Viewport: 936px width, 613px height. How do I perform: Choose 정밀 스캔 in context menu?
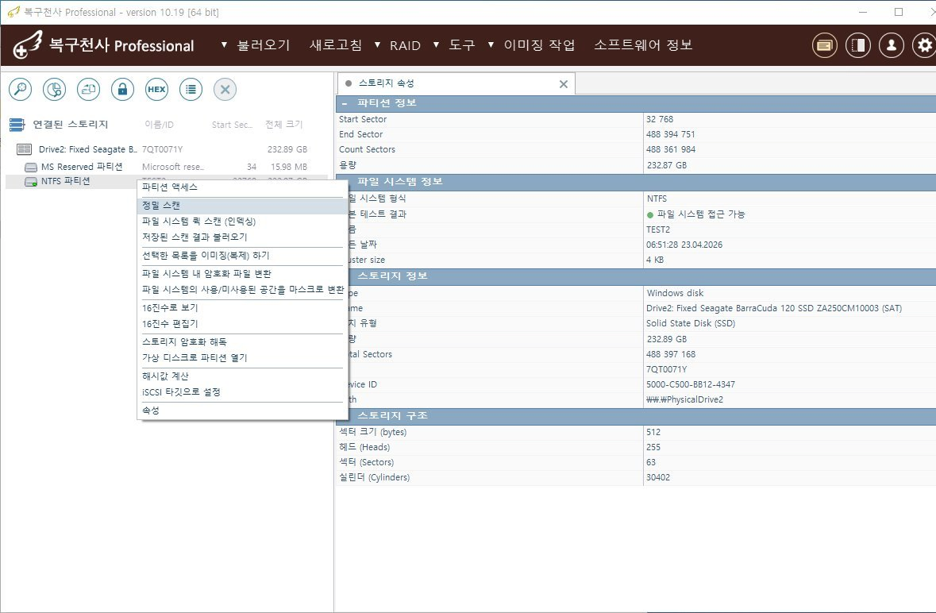pos(242,206)
